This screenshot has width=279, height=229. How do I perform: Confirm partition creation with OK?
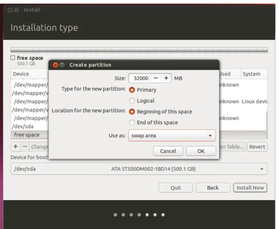(x=201, y=151)
